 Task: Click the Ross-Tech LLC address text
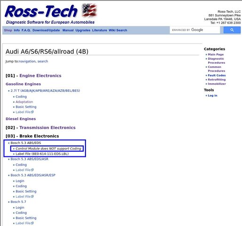tap(222, 17)
